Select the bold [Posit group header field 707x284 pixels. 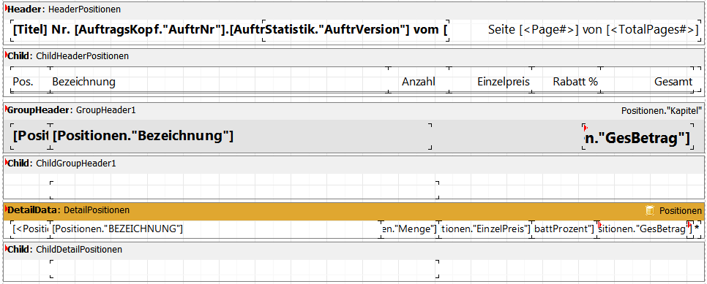coord(30,136)
